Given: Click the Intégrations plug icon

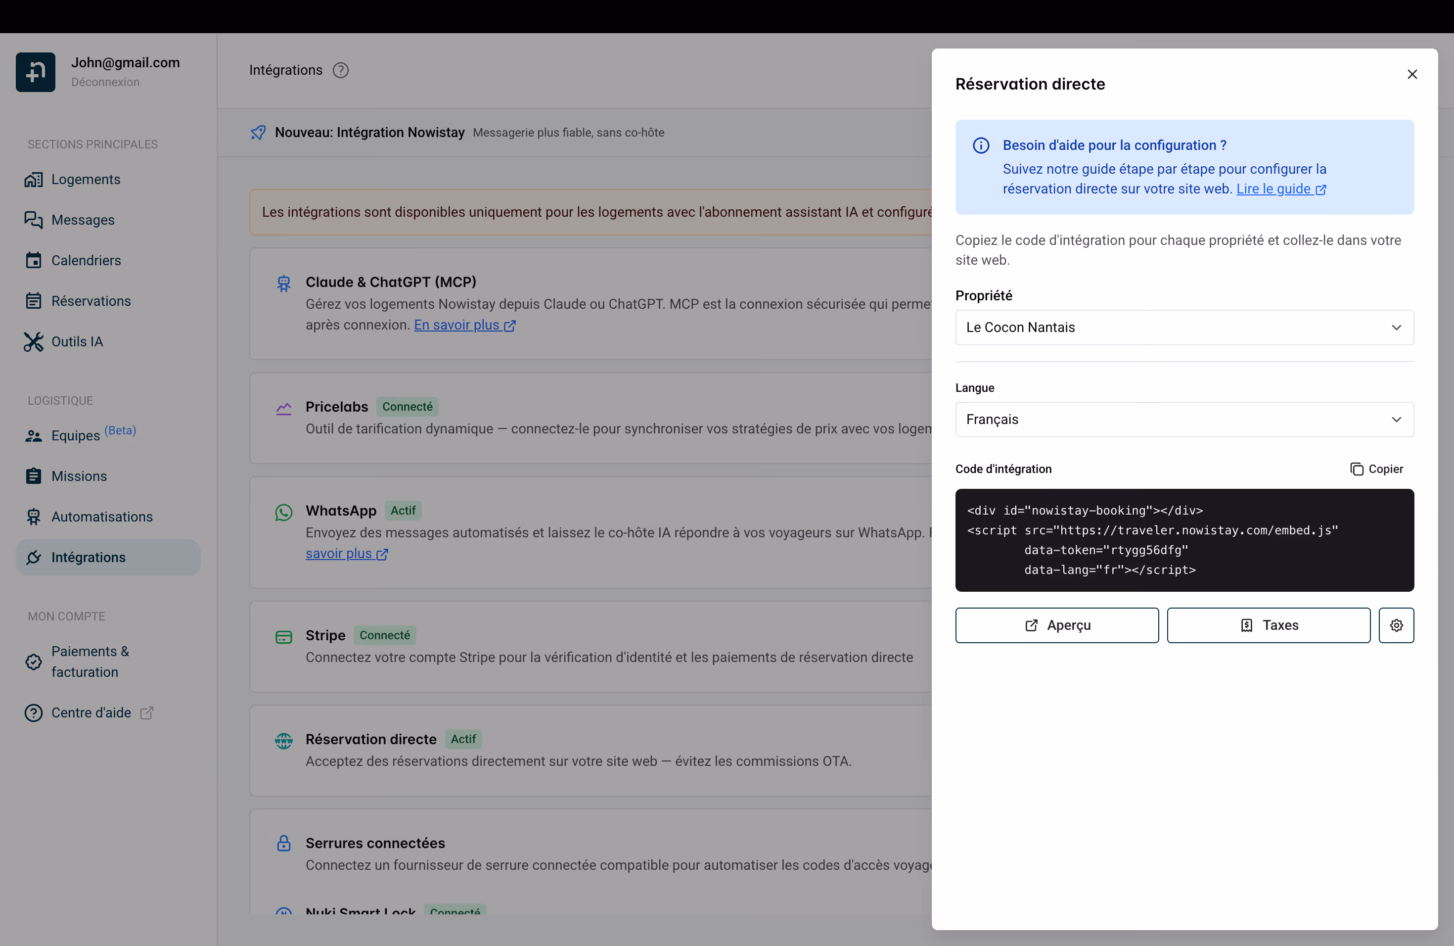Looking at the screenshot, I should [x=34, y=557].
